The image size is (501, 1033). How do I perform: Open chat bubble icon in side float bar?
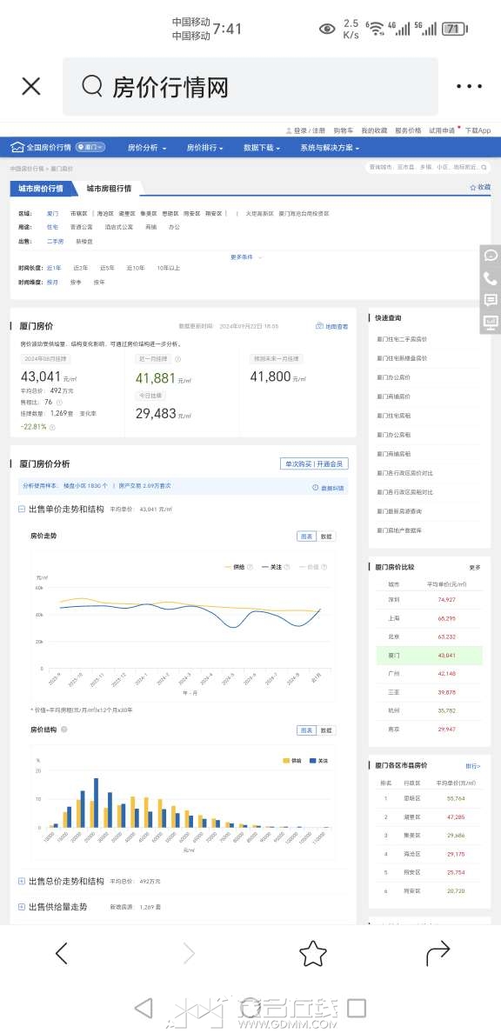coord(491,256)
